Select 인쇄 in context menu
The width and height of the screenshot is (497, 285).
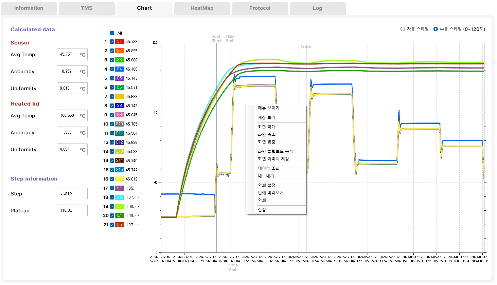[276, 201]
